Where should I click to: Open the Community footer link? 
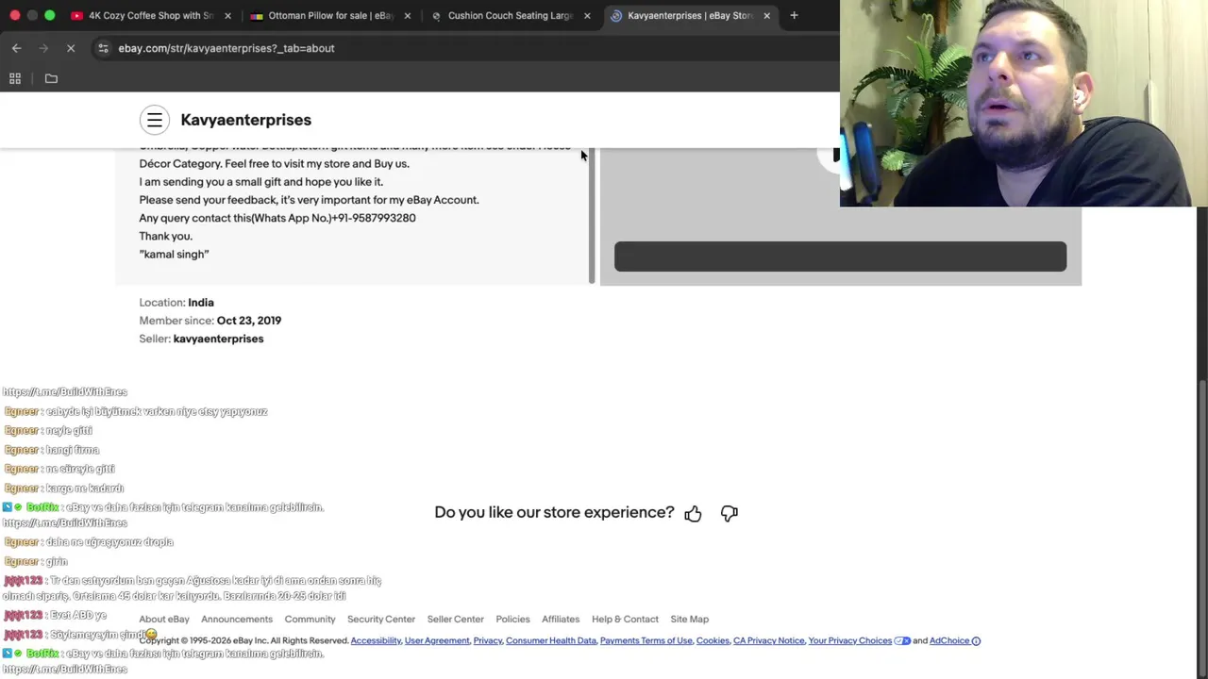point(310,620)
